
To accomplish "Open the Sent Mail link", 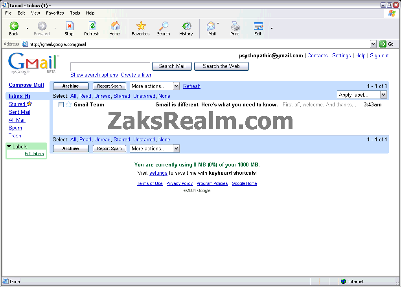I will point(19,112).
